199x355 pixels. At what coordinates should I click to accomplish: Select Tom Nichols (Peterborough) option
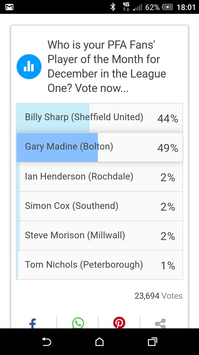click(99, 265)
